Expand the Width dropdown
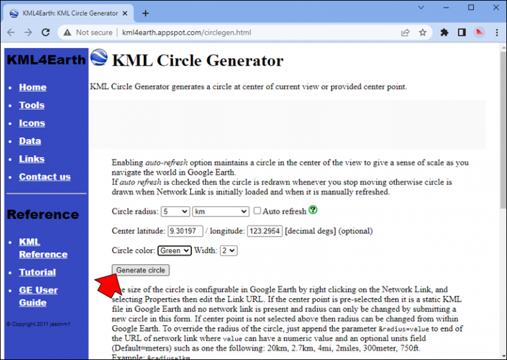 click(x=228, y=251)
